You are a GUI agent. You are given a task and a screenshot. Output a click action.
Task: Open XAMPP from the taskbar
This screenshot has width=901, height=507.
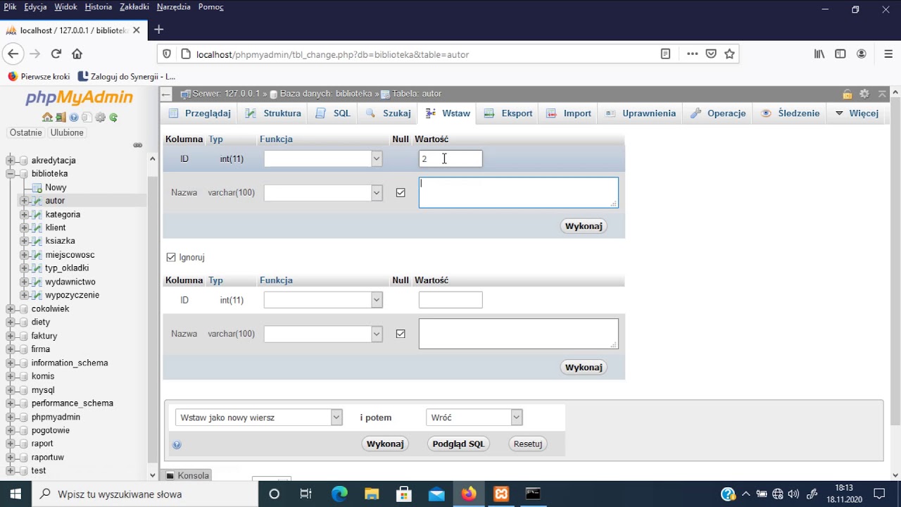[501, 494]
